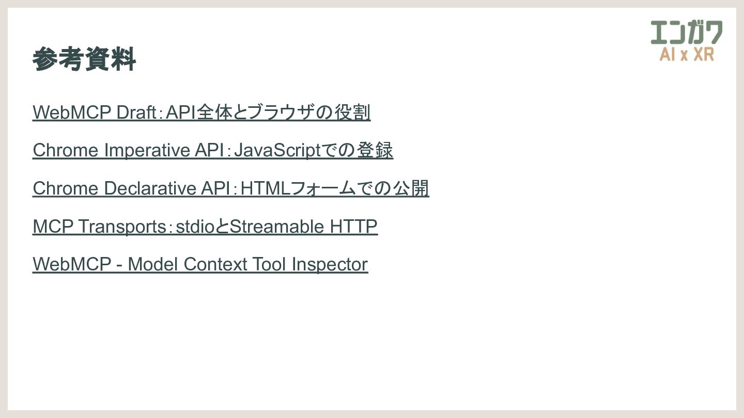Open the Chrome Imperative API JavaScriptでの登録 link
Screen dimensions: 744x418
click(x=213, y=150)
